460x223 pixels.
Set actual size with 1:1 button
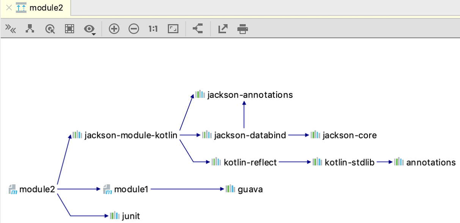(153, 29)
